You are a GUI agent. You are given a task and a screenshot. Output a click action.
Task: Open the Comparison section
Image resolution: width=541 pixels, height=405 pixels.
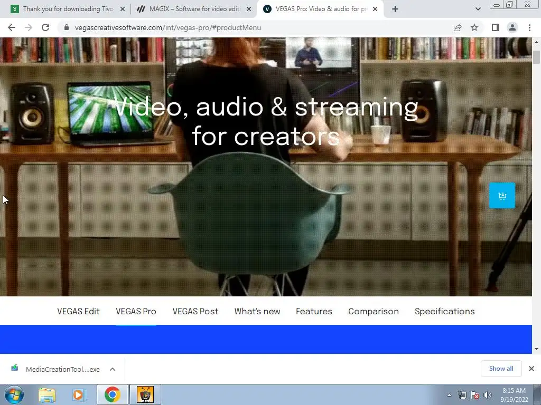click(374, 311)
